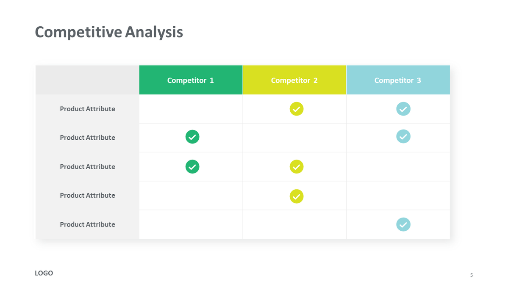Click Competitor 3 checkmark in first row
The width and height of the screenshot is (511, 287).
[x=403, y=109]
